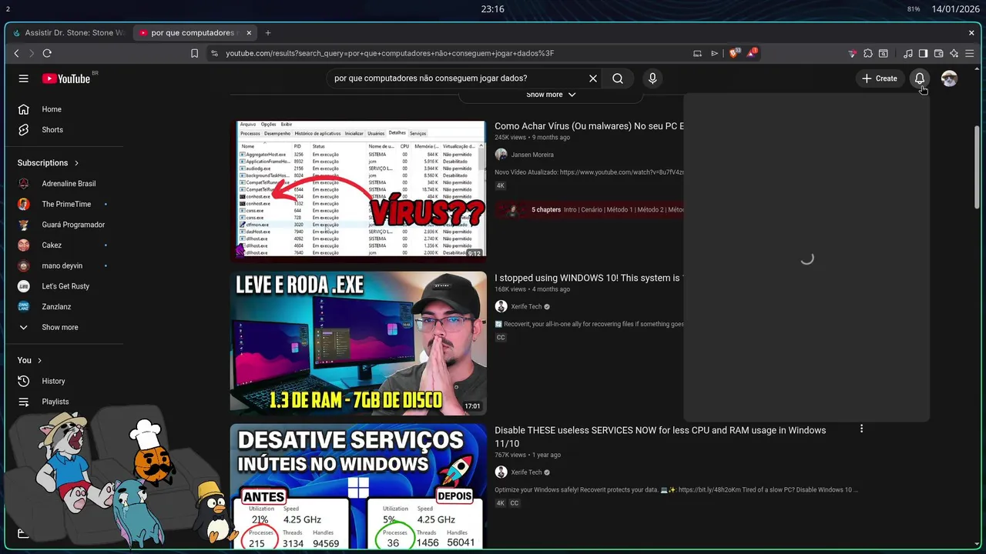Expand the You section
Screen dimensions: 986x554
29,360
